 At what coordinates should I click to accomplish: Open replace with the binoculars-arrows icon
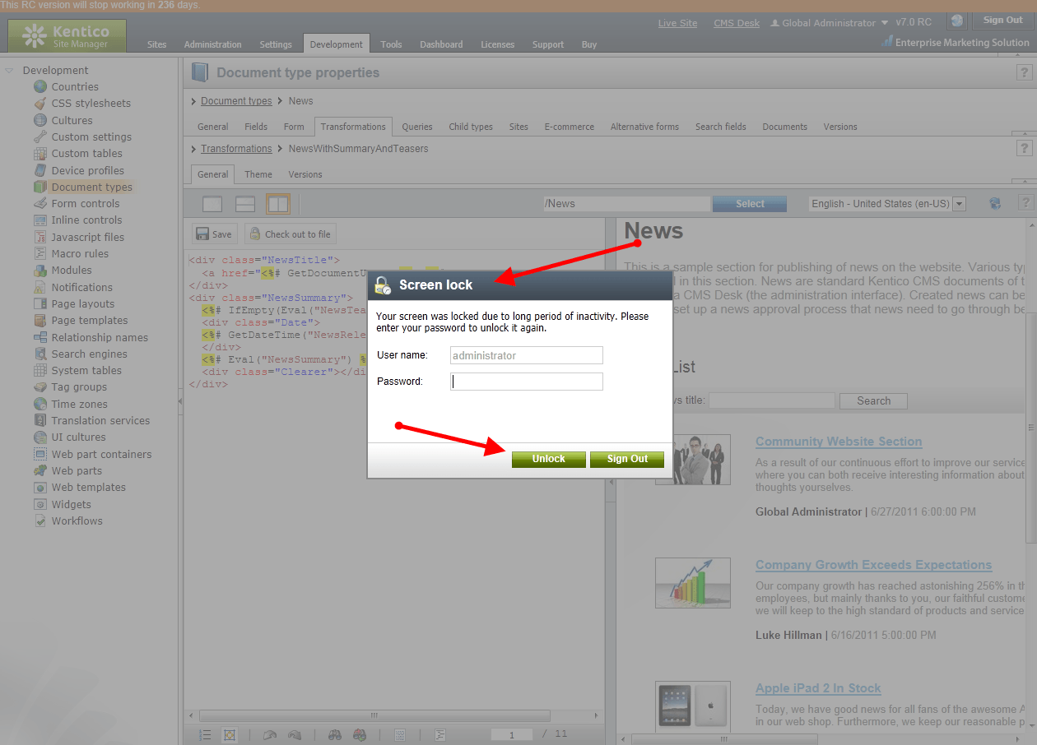pos(359,735)
